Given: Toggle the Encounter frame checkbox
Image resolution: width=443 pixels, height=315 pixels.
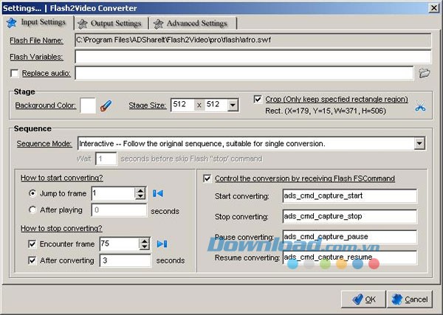Looking at the screenshot, I should click(32, 244).
